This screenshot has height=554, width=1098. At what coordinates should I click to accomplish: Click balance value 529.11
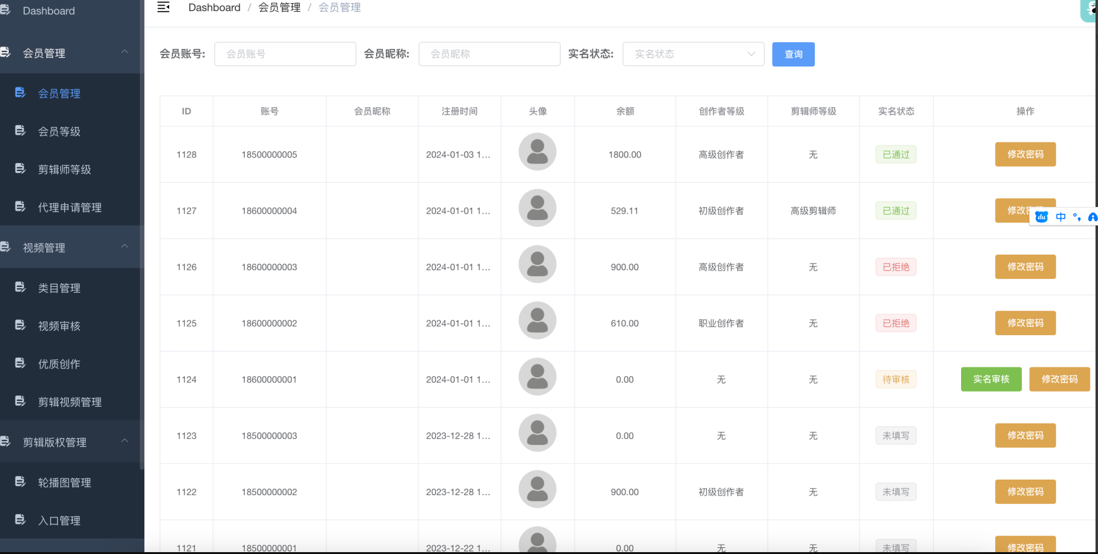pos(625,211)
